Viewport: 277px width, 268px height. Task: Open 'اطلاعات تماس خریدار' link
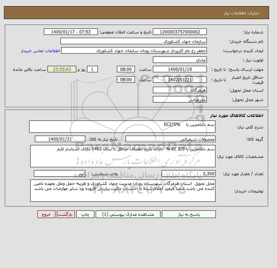click(x=40, y=51)
